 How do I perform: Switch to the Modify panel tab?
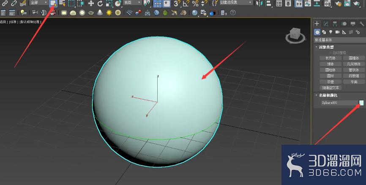point(326,24)
